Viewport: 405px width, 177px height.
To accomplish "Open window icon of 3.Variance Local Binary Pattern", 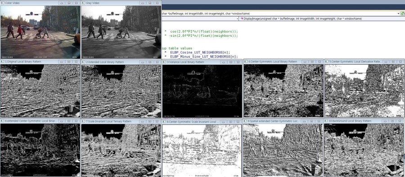I will [165, 62].
